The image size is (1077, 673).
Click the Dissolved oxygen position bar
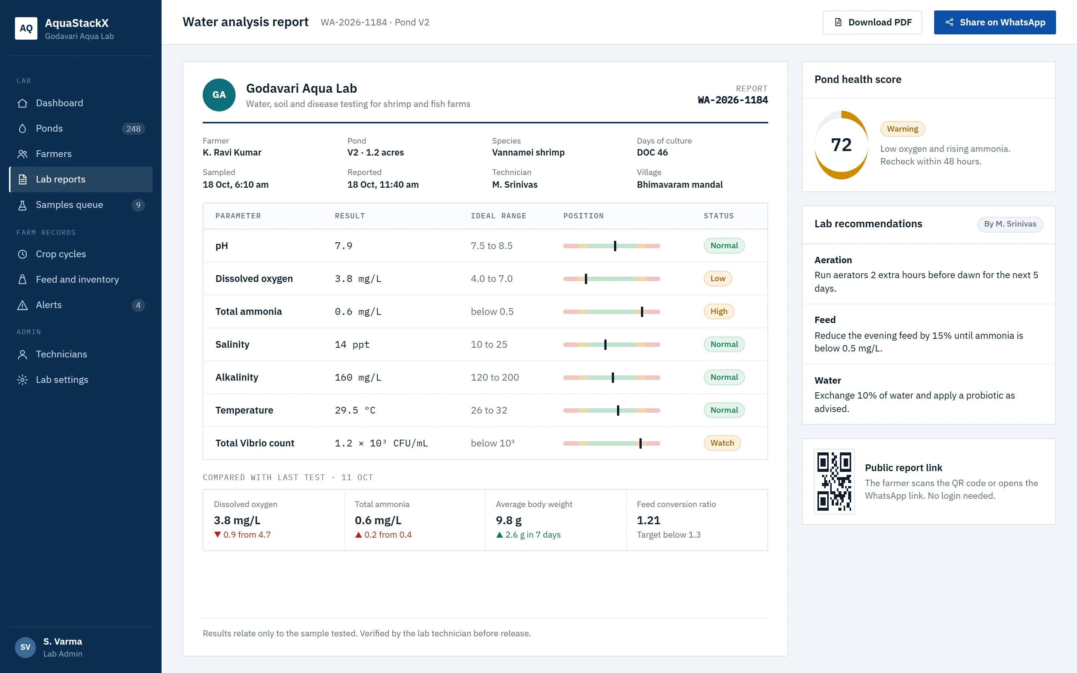[x=611, y=279]
